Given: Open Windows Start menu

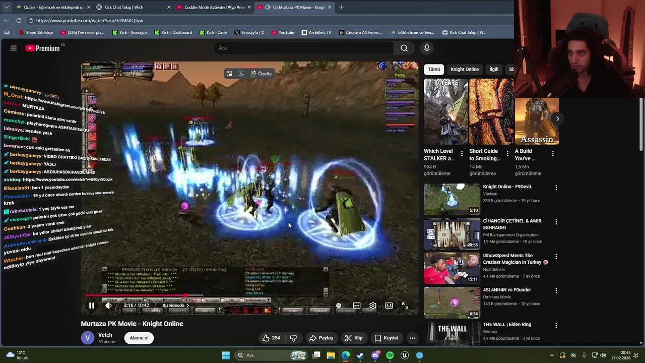Looking at the screenshot, I should (226, 355).
